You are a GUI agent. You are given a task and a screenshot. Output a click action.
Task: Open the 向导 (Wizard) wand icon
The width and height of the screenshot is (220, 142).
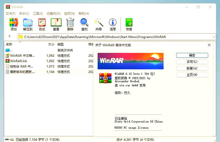[x=99, y=22]
